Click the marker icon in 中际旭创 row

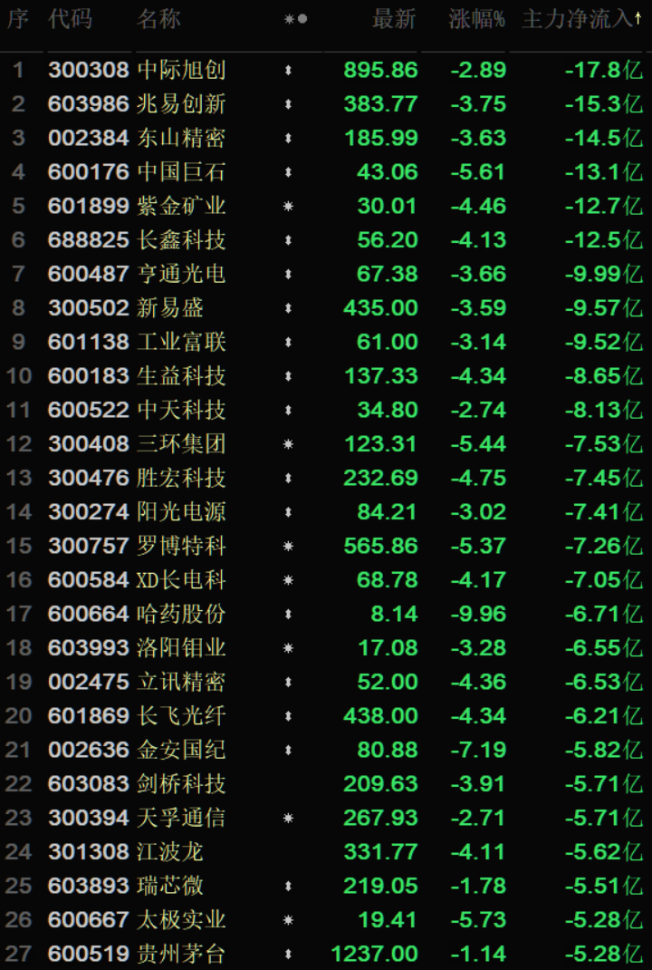pyautogui.click(x=288, y=71)
